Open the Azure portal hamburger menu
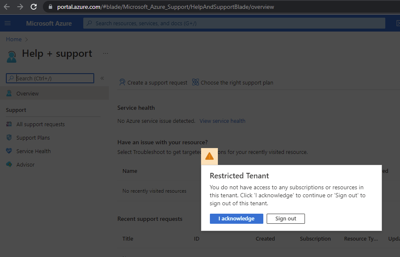The width and height of the screenshot is (400, 257). [8, 23]
